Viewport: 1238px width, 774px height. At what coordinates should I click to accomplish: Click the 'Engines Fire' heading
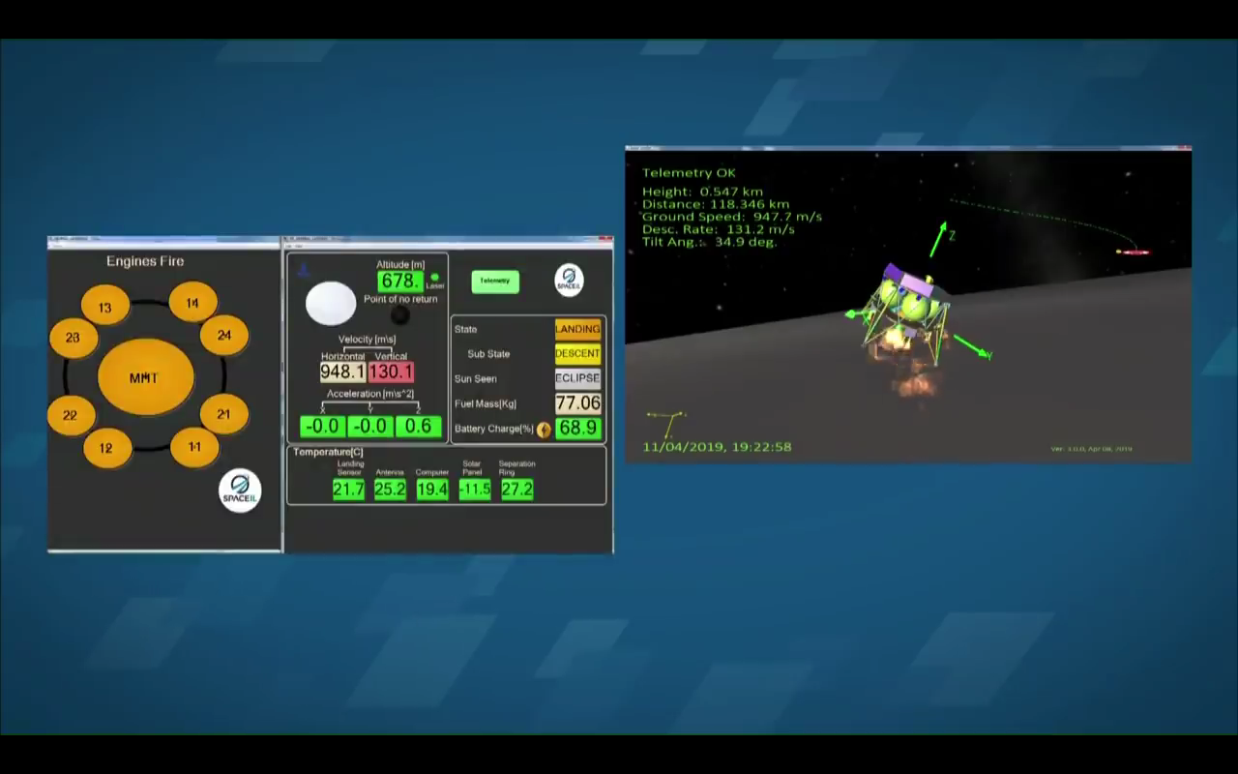click(x=145, y=261)
